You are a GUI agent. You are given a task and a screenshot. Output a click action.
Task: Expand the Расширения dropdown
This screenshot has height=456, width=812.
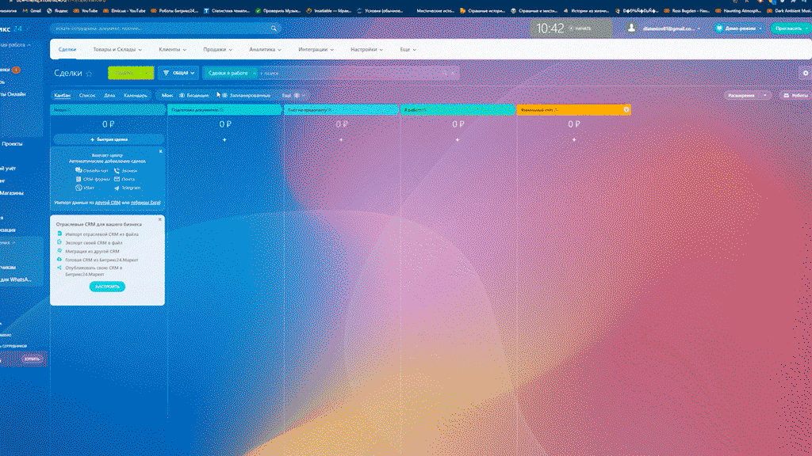pyautogui.click(x=747, y=95)
